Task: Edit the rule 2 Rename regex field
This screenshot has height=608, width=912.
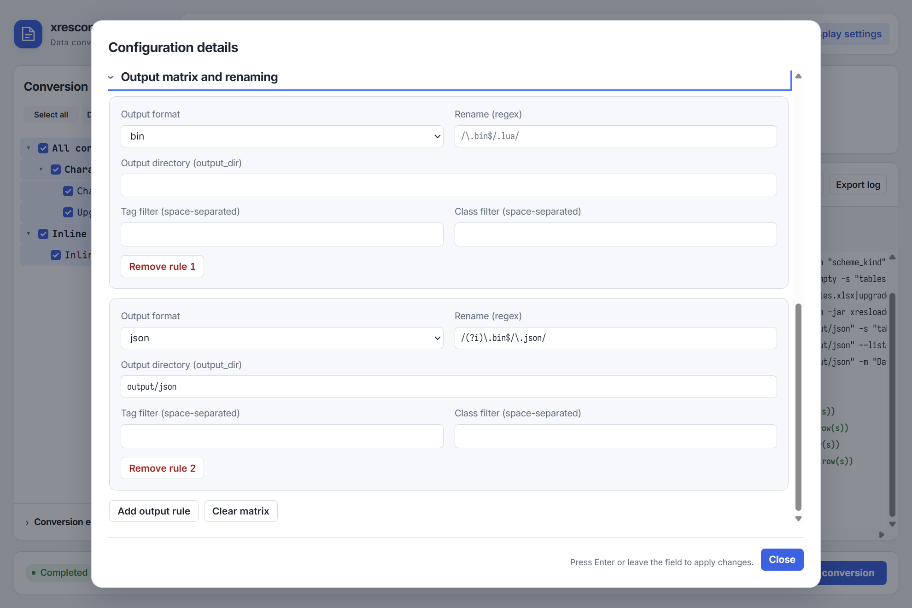Action: (x=615, y=338)
